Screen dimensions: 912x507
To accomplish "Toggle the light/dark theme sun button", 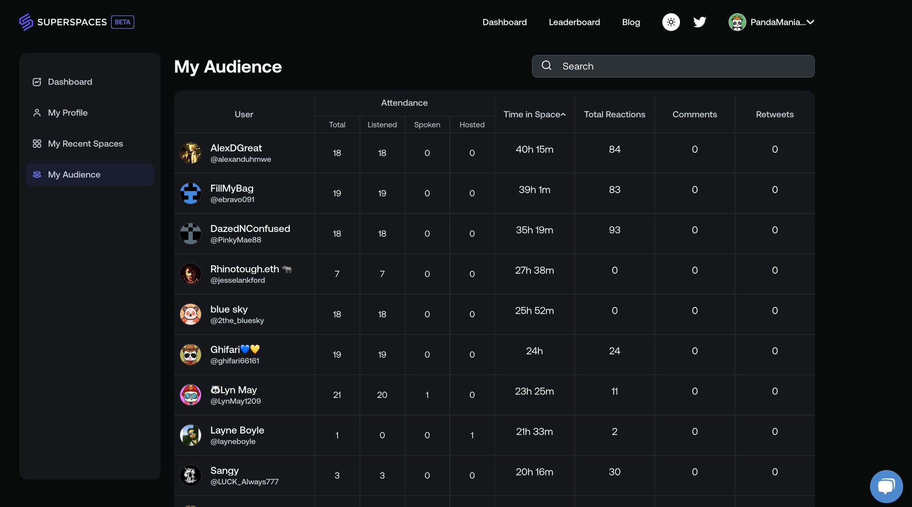I will point(671,22).
